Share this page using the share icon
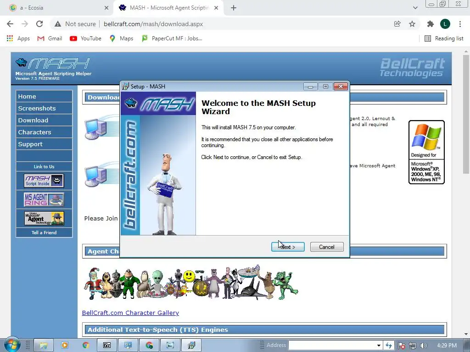Screen dimensions: 470x352 [x=397, y=24]
